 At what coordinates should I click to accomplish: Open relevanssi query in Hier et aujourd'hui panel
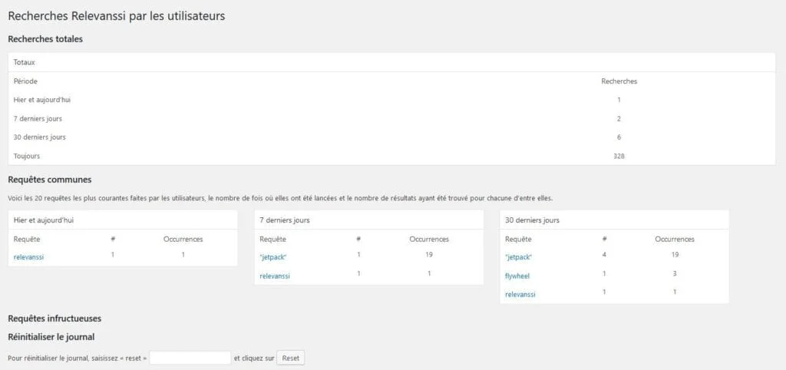pos(28,257)
